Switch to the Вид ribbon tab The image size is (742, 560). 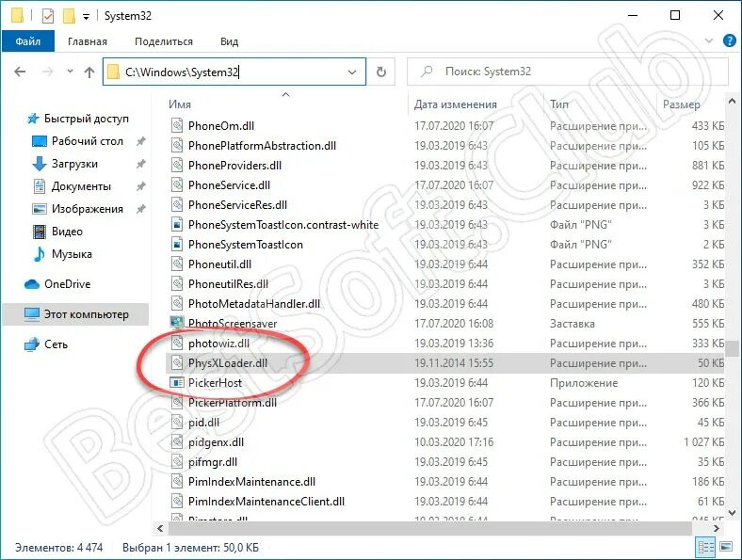[229, 41]
